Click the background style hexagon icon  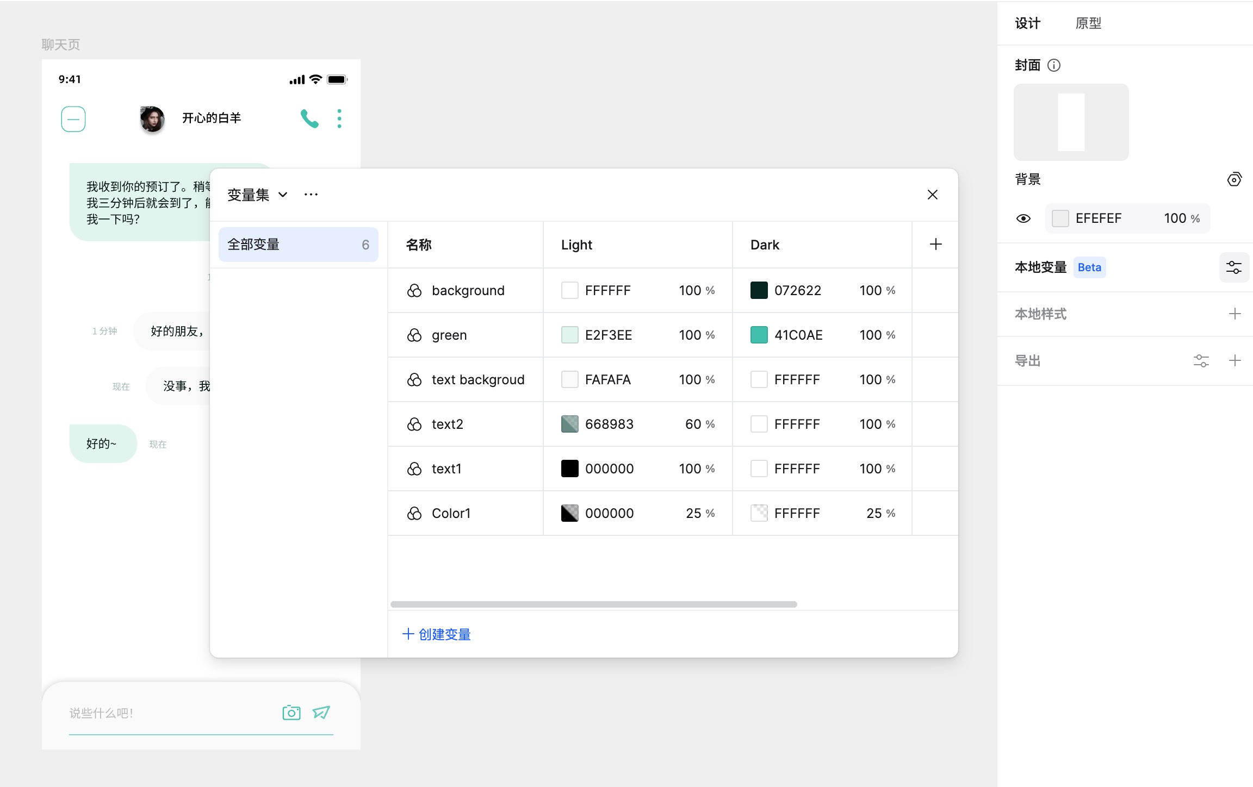1234,179
